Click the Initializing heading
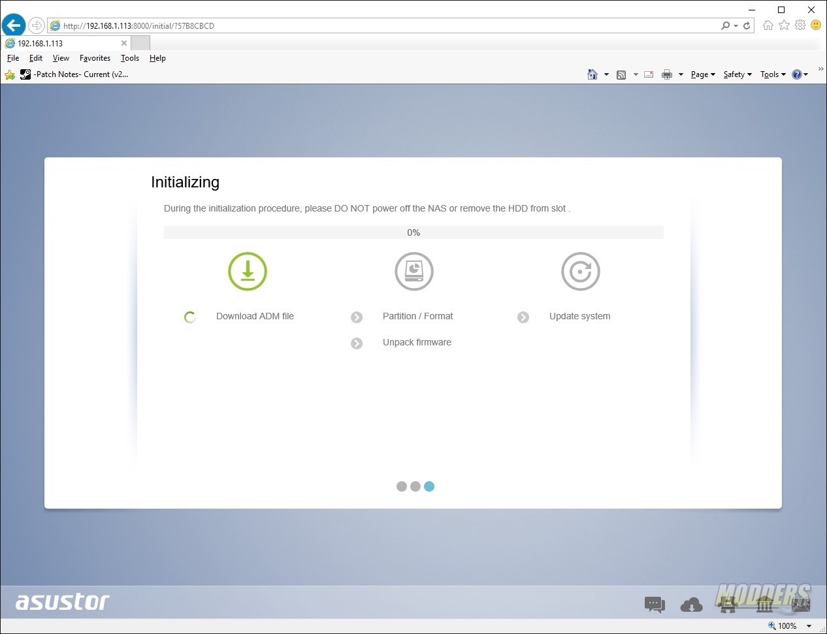Image resolution: width=827 pixels, height=634 pixels. click(x=185, y=182)
